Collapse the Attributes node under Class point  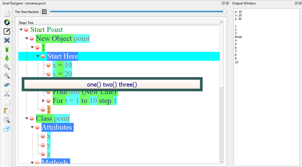[32, 127]
